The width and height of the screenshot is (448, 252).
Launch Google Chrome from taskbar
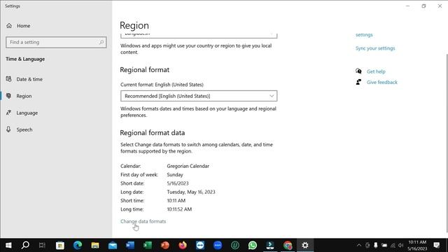click(x=288, y=245)
